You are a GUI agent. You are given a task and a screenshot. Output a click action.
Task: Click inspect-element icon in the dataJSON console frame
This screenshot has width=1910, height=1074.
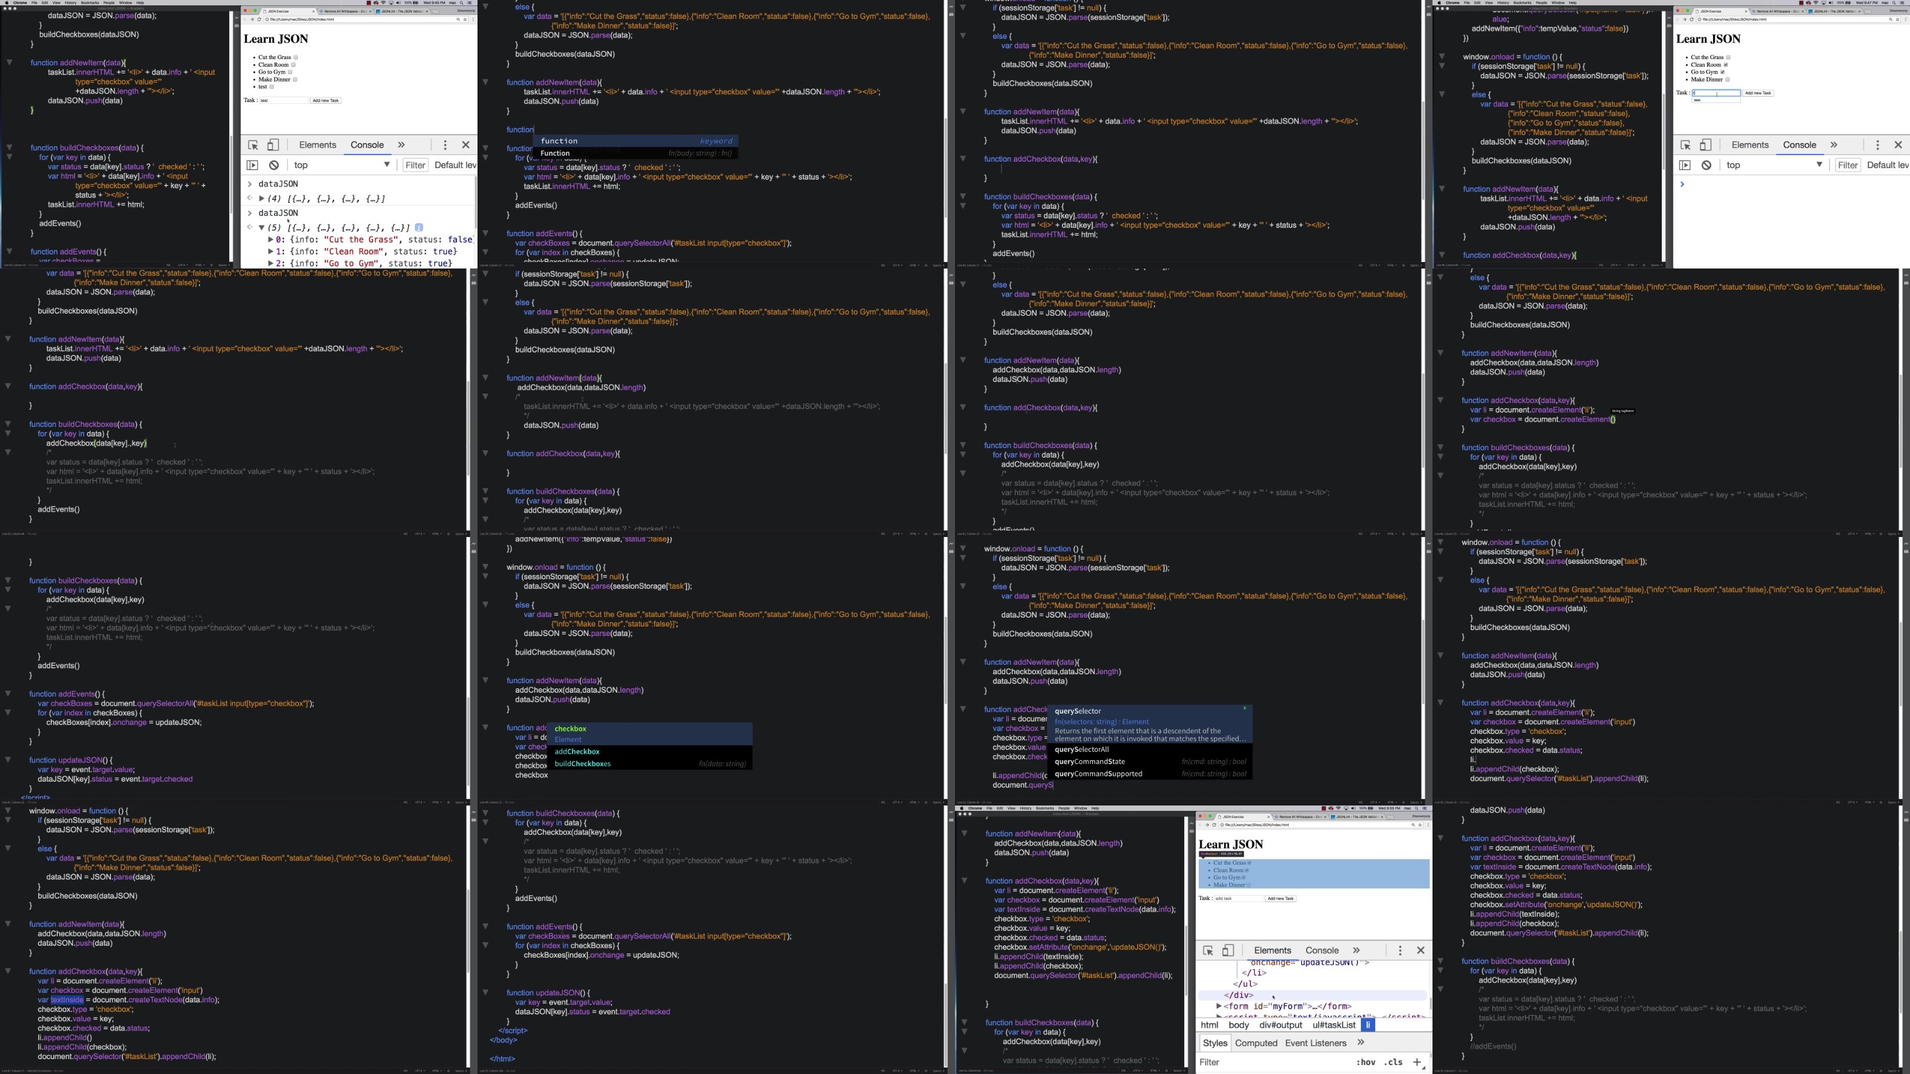click(253, 145)
